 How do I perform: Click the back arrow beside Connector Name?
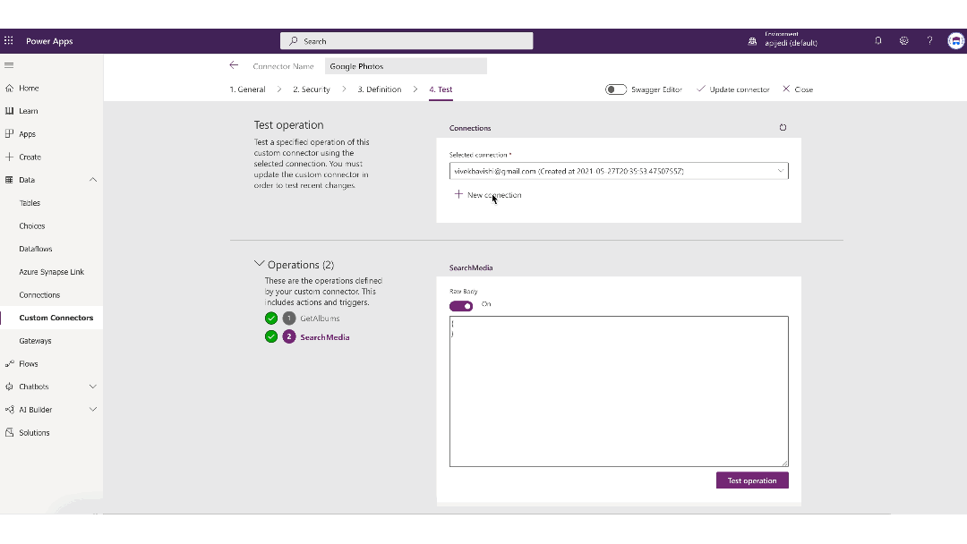tap(234, 65)
